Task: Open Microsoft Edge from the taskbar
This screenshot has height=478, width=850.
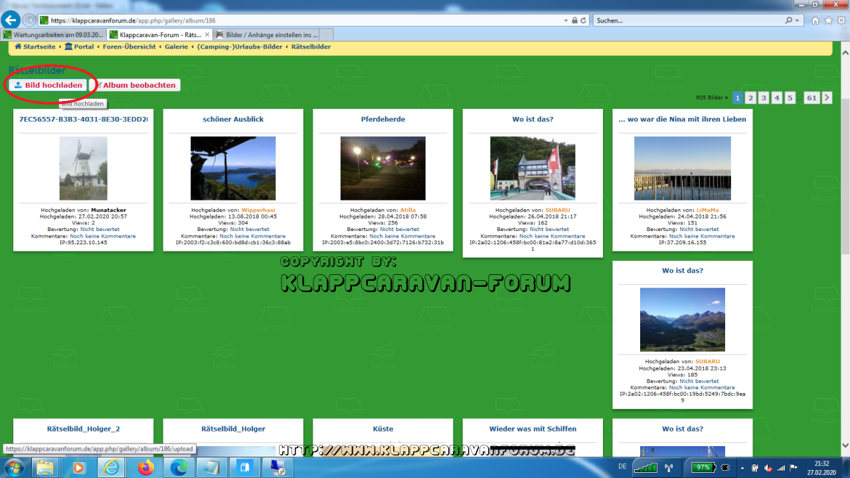Action: (x=179, y=467)
